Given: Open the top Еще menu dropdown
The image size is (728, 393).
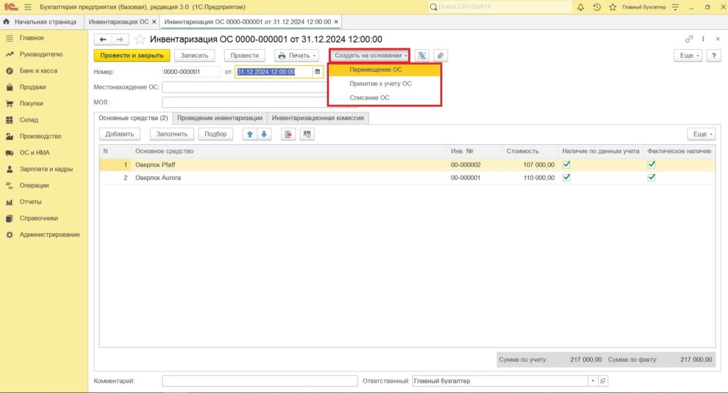Looking at the screenshot, I should click(x=688, y=55).
